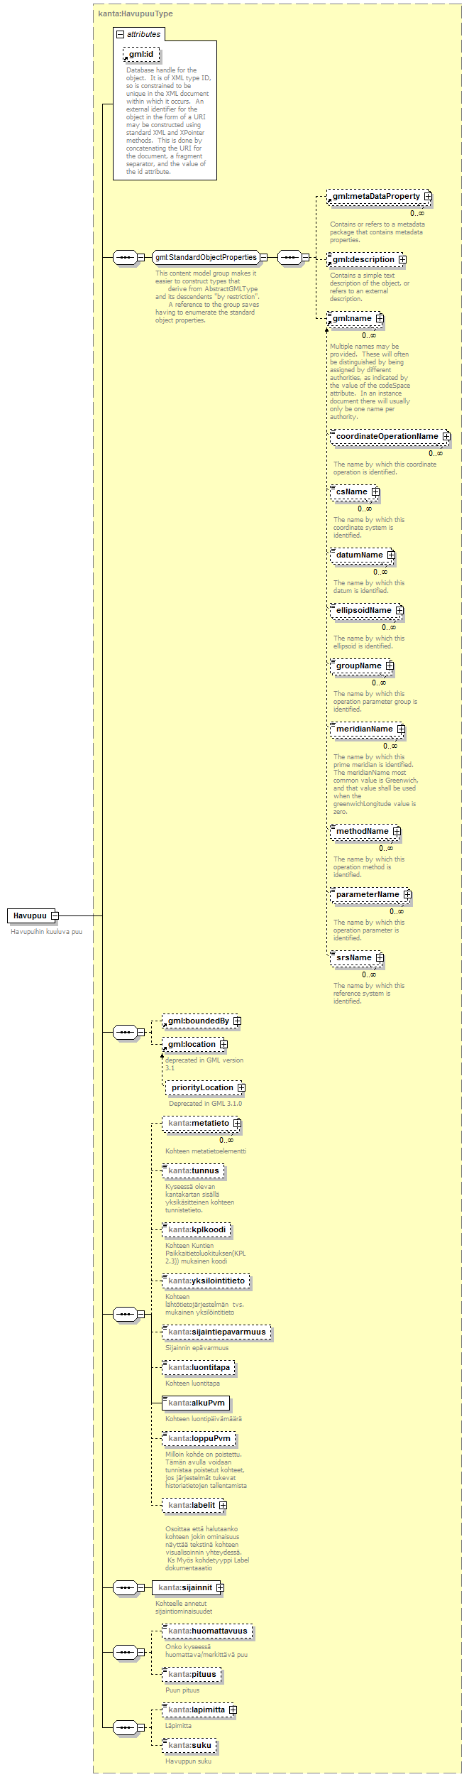Expand ellipsoidName element
Screen dimensions: 469x1777
tap(399, 610)
